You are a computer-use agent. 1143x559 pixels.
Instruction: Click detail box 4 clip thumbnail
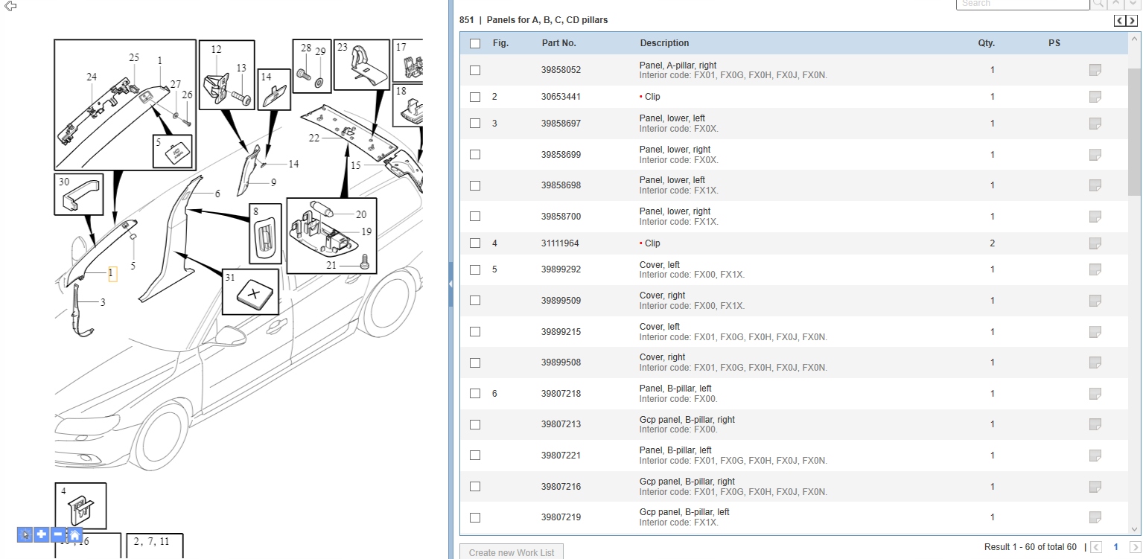80,506
